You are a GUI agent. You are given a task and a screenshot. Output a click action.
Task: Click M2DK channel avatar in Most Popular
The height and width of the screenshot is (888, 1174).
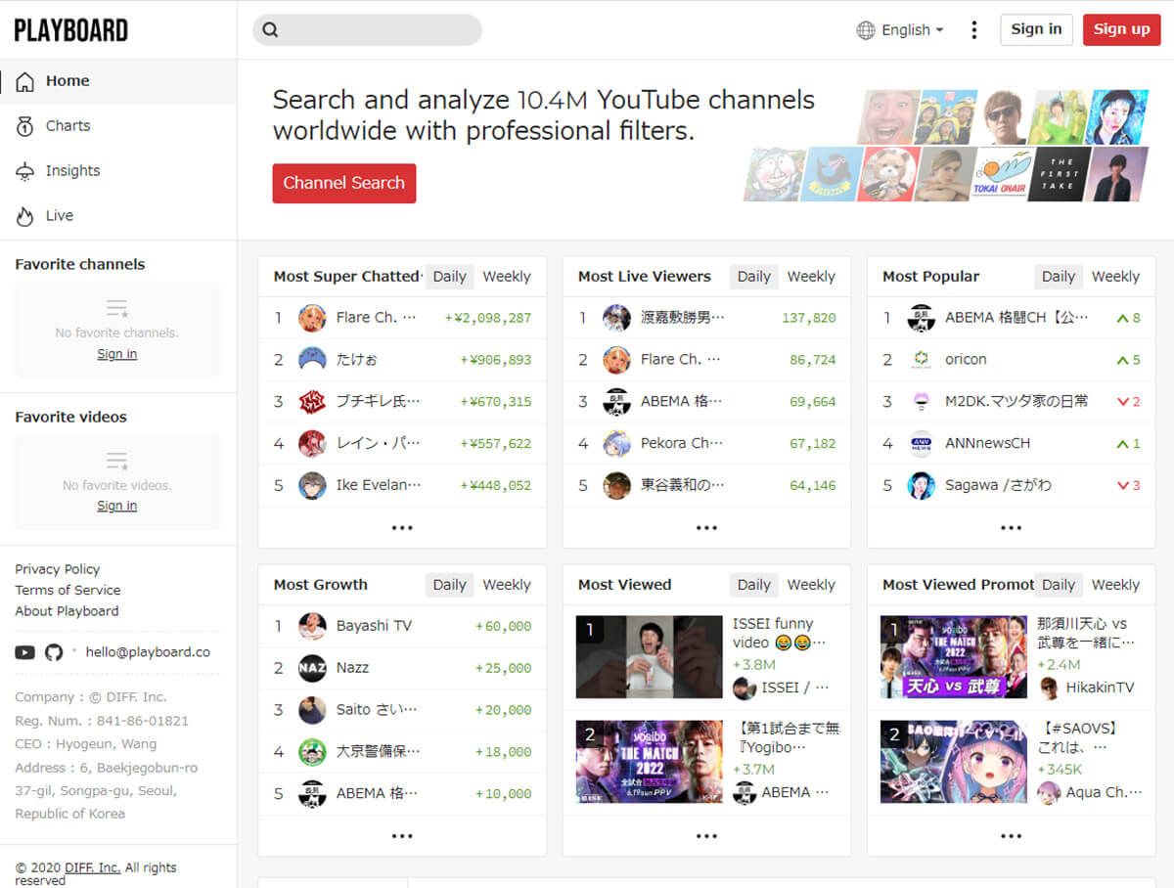point(922,401)
